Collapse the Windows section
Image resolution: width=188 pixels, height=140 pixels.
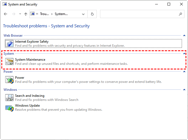coord(184,90)
